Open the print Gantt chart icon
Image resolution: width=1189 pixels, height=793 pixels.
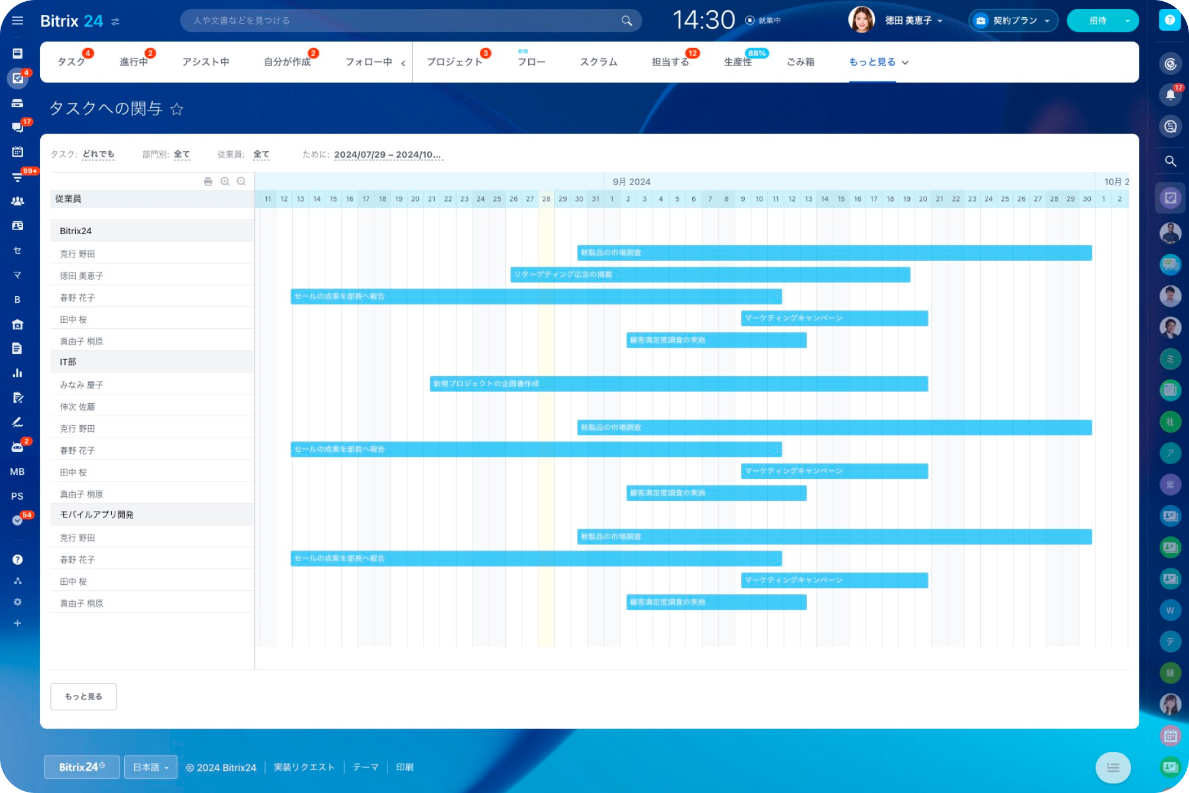pyautogui.click(x=208, y=182)
